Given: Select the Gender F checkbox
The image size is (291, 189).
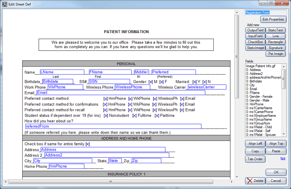Looking at the screenshot, I should click(x=162, y=82).
